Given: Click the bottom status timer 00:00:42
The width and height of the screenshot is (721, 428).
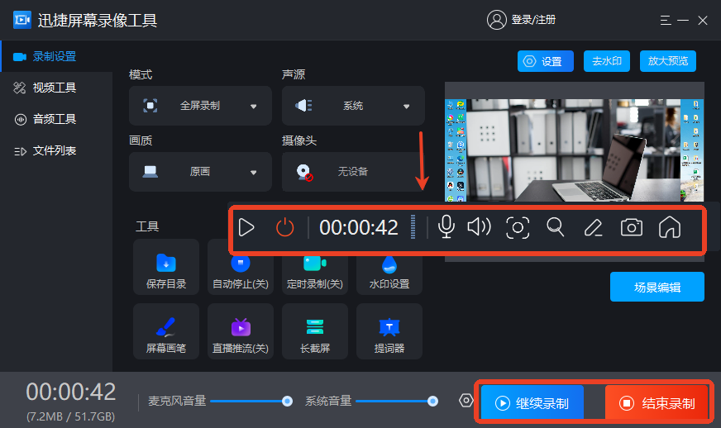Looking at the screenshot, I should pos(71,392).
